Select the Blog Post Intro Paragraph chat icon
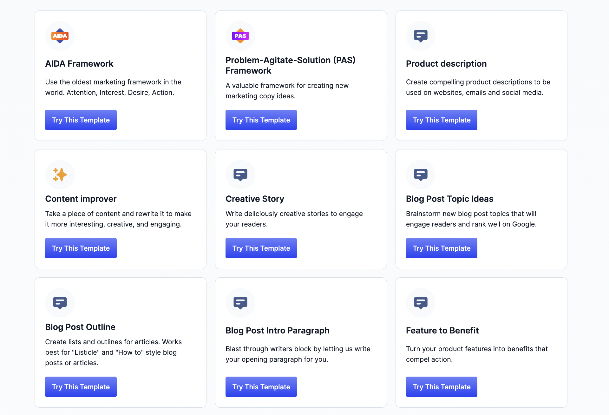The height and width of the screenshot is (415, 609). (240, 303)
